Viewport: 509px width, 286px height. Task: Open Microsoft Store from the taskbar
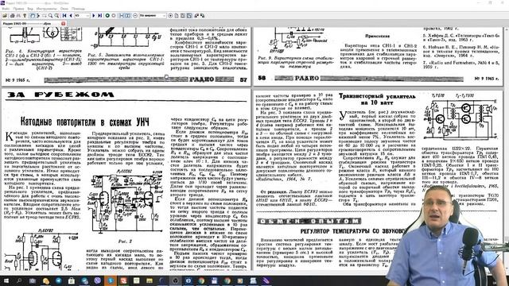coord(71,280)
